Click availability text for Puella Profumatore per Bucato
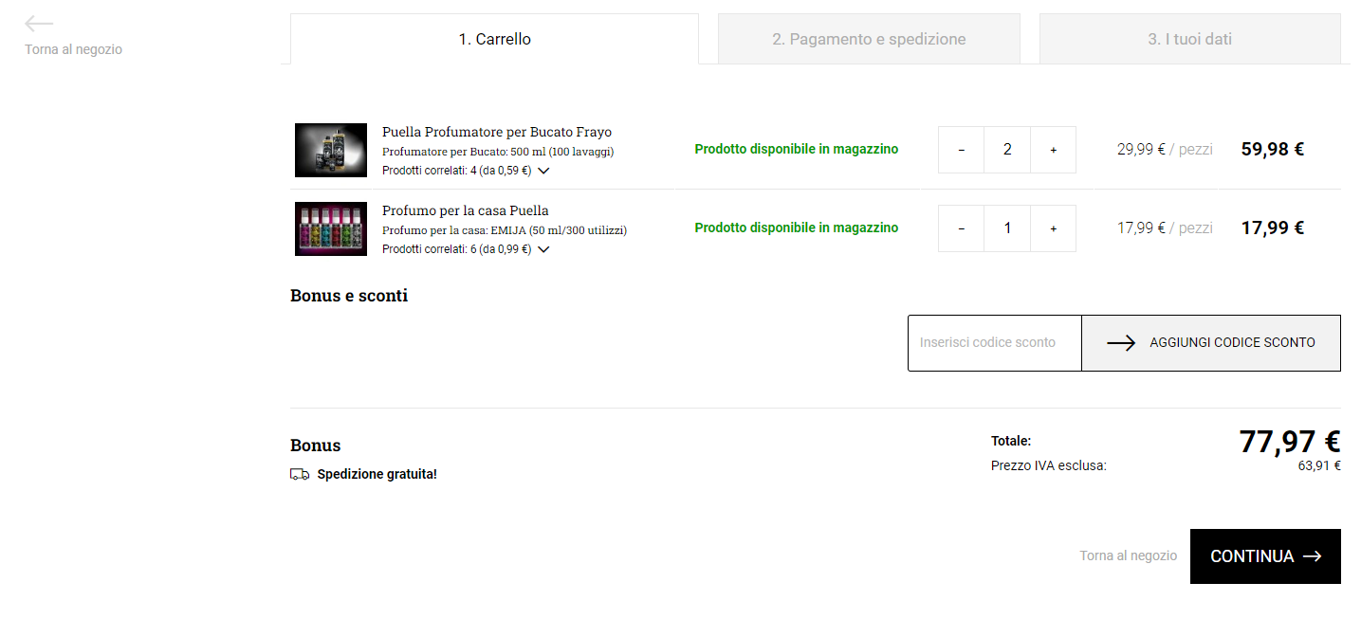 pos(797,149)
